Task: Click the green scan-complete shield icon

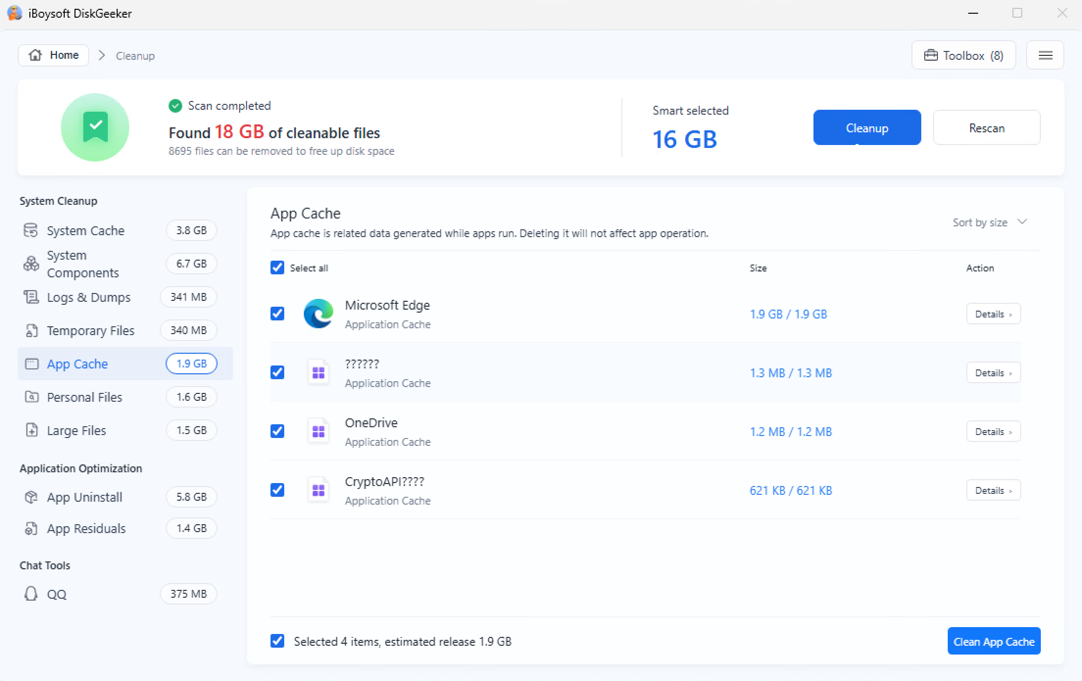Action: [95, 127]
